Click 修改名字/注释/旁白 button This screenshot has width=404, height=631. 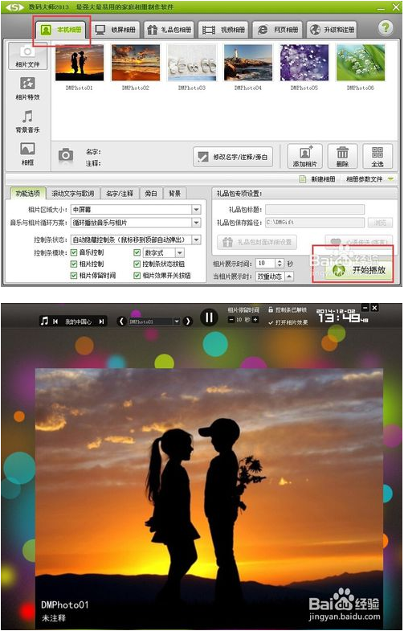233,157
